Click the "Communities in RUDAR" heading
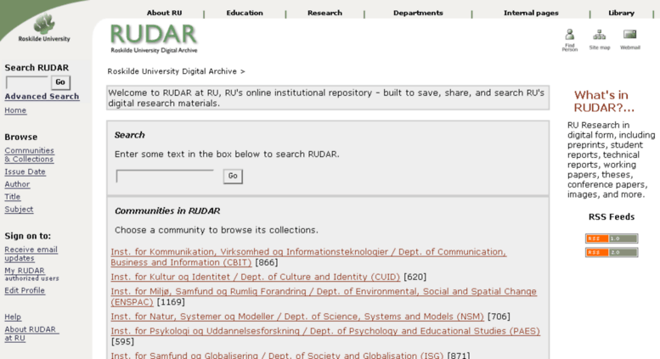660x359 pixels. coord(167,211)
